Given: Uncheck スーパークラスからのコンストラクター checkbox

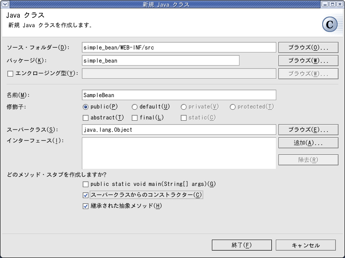Looking at the screenshot, I should (x=85, y=195).
